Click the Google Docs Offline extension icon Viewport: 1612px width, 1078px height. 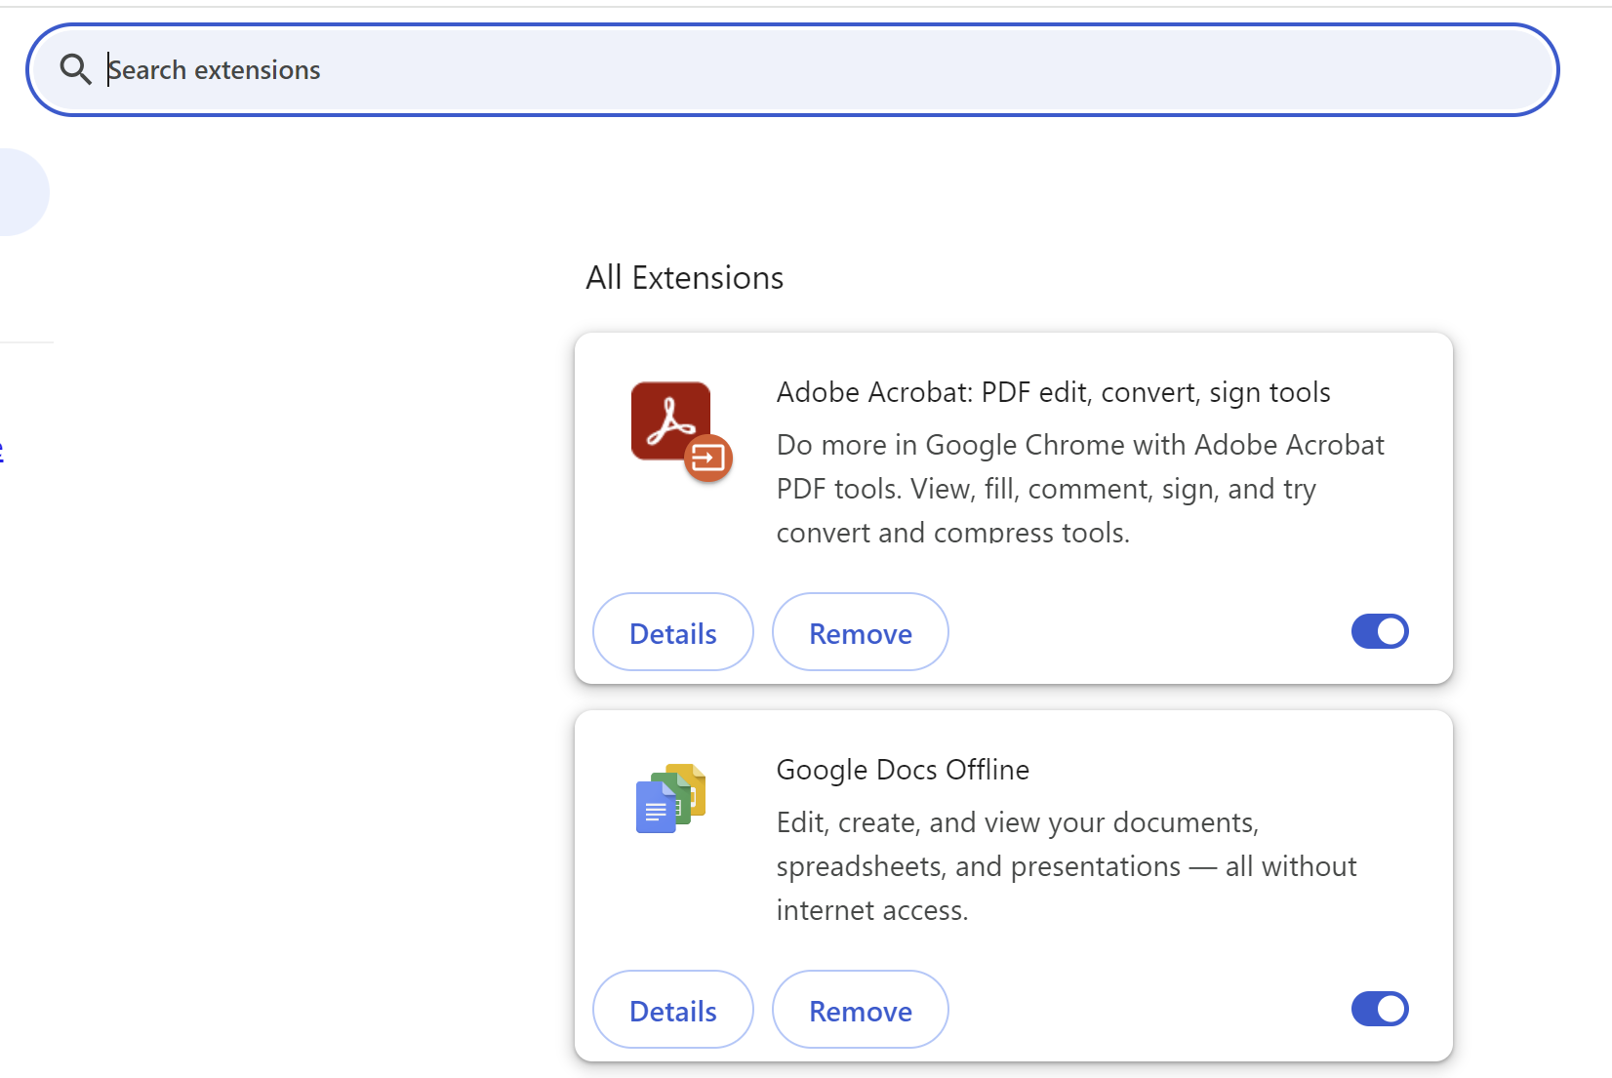pyautogui.click(x=670, y=798)
